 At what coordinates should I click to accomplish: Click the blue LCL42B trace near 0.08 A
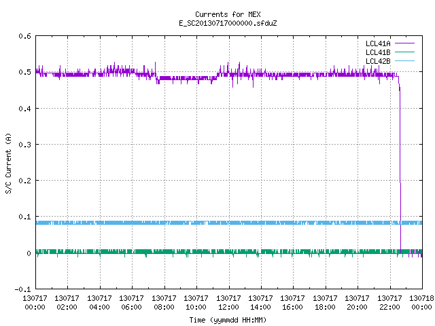(x=229, y=223)
